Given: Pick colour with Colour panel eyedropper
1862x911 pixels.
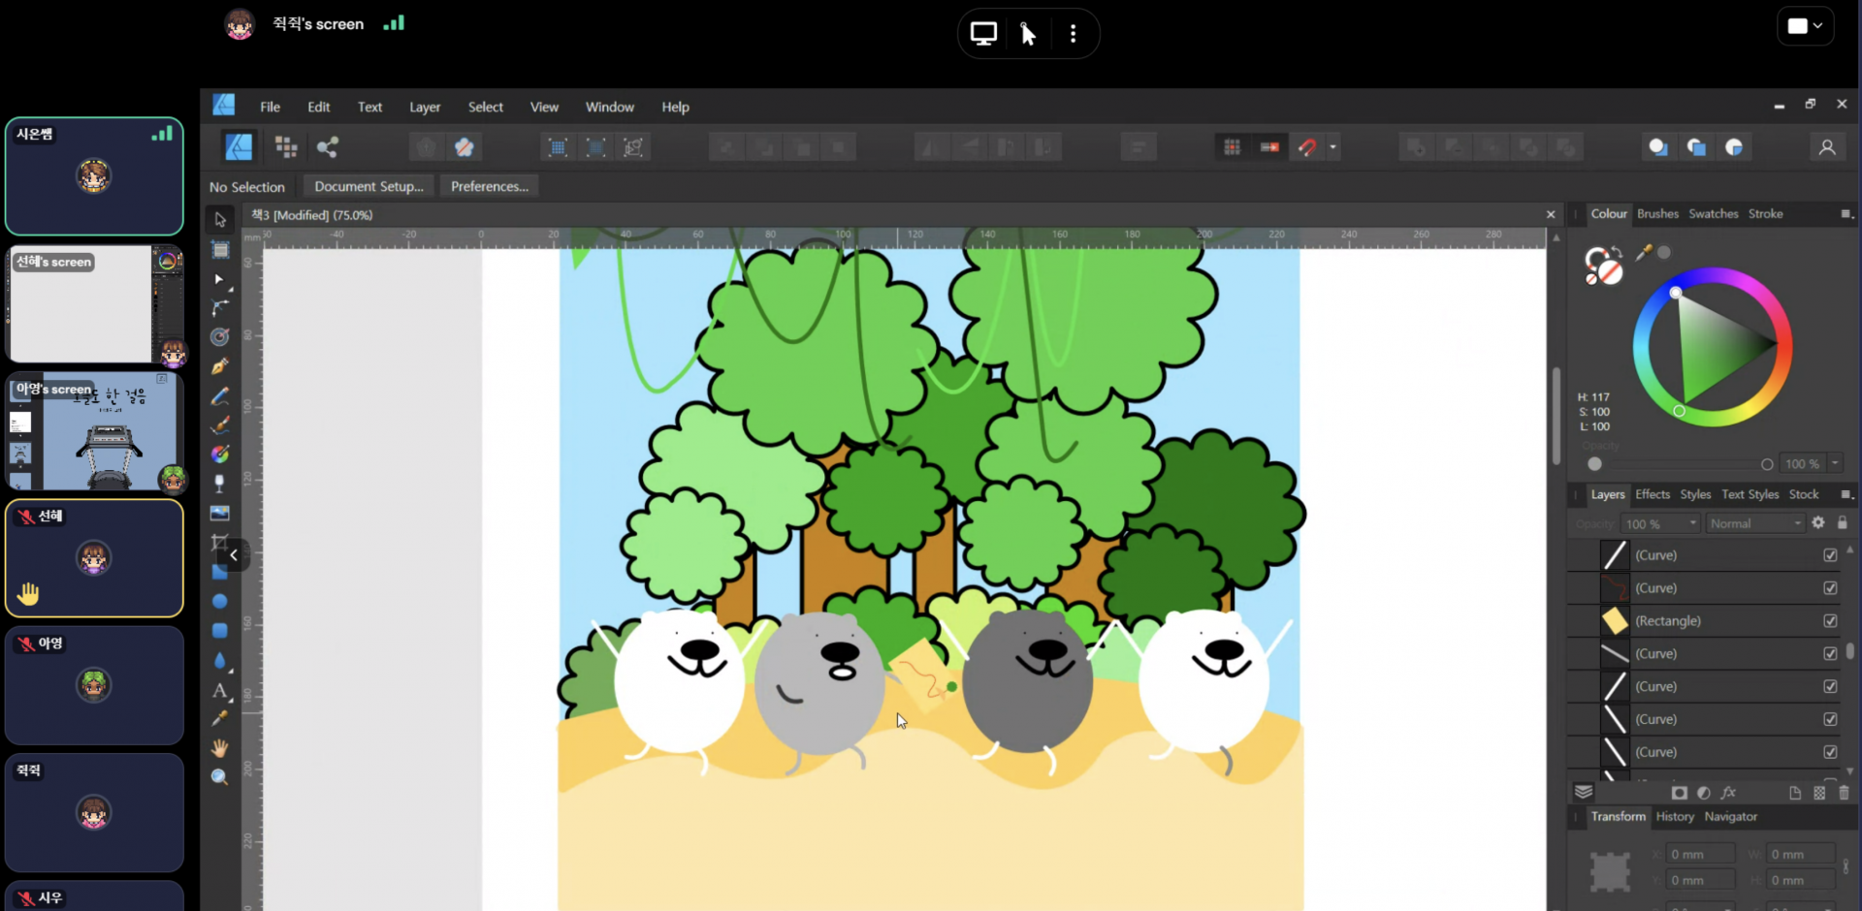Looking at the screenshot, I should [x=1643, y=253].
